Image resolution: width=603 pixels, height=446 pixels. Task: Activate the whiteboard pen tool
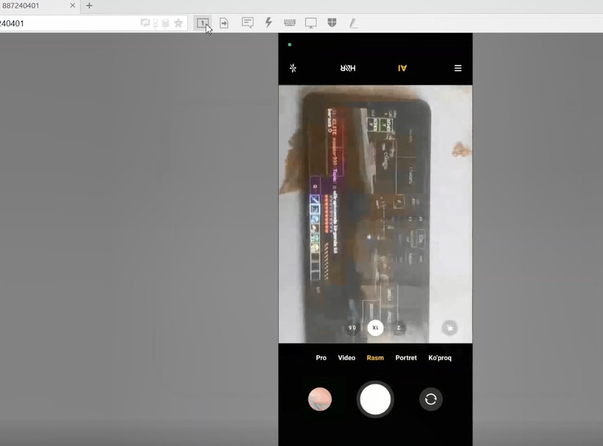[353, 23]
